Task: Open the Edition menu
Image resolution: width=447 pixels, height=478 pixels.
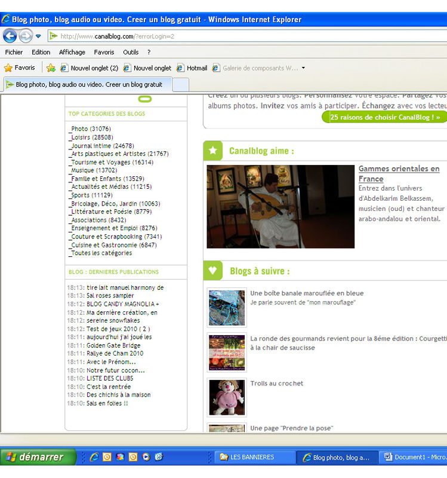Action: click(x=41, y=52)
